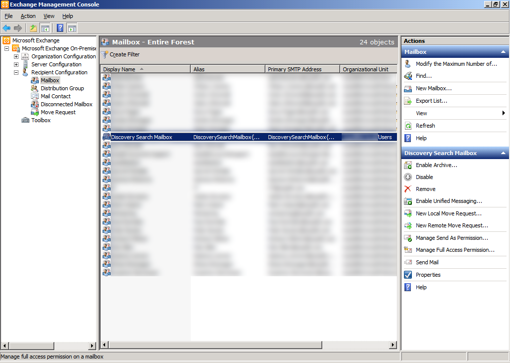
Task: Open the Action menu
Action: (x=28, y=16)
